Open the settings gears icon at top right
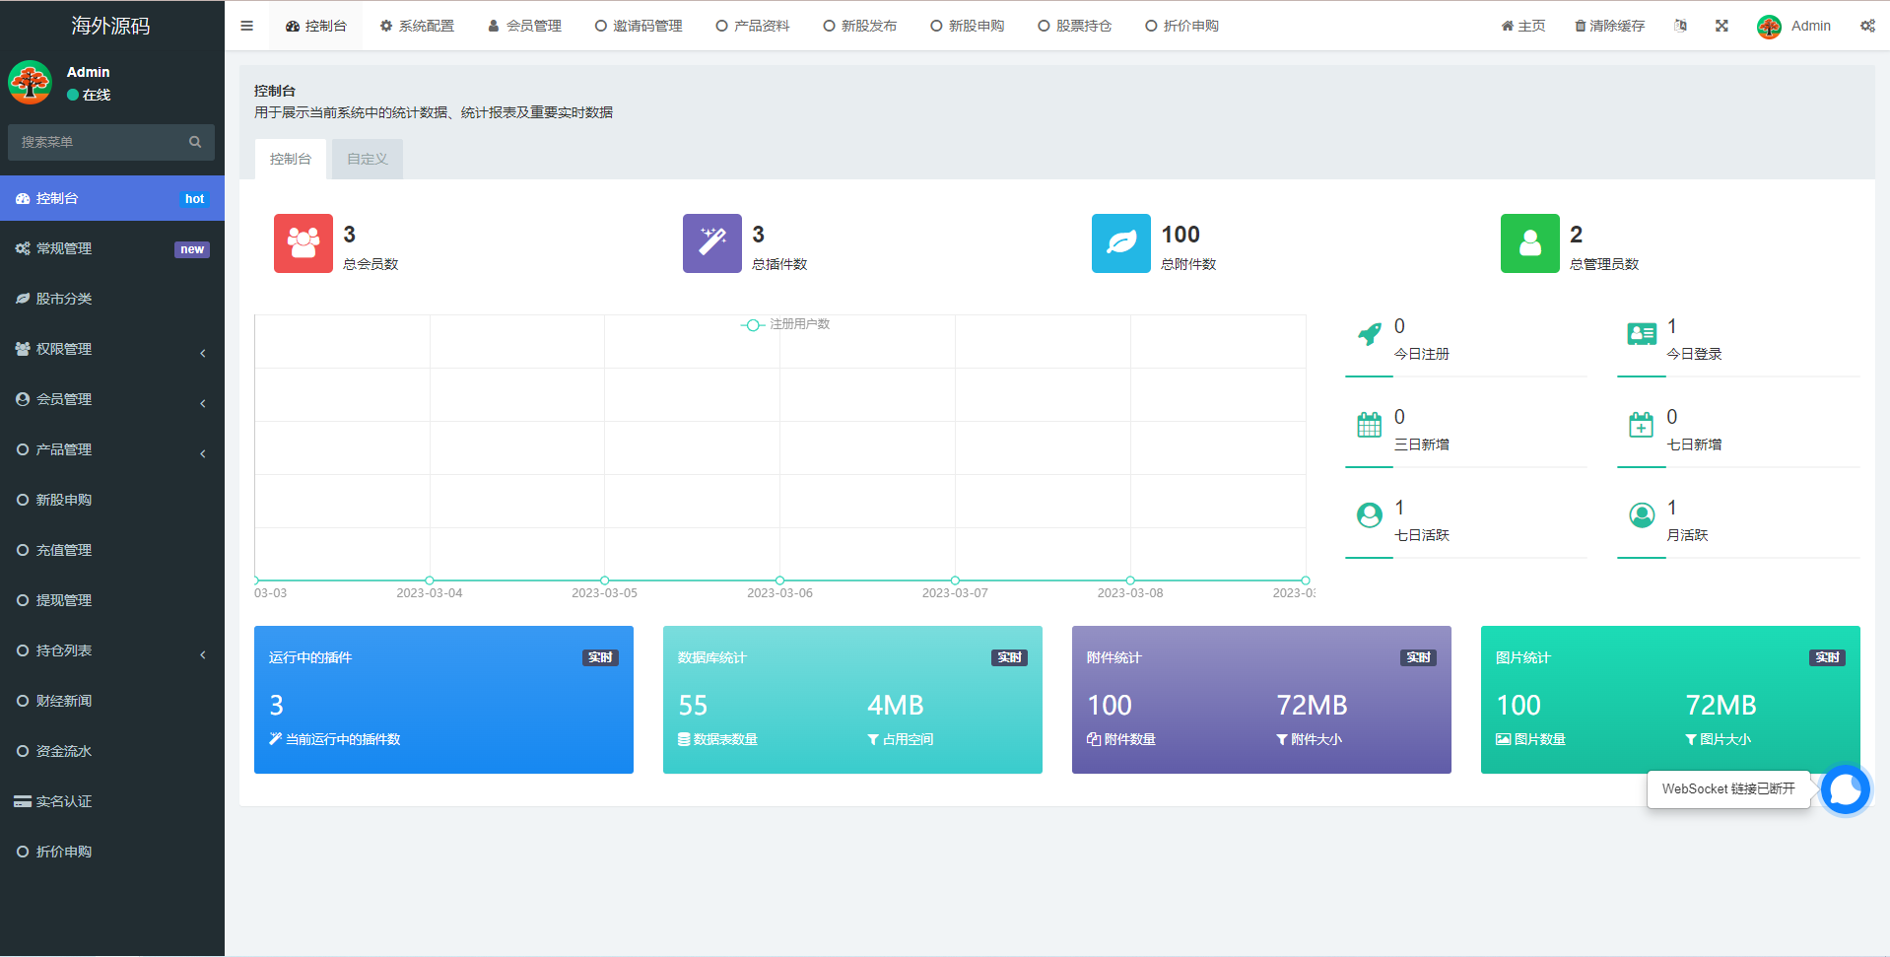The height and width of the screenshot is (957, 1890). [x=1867, y=26]
